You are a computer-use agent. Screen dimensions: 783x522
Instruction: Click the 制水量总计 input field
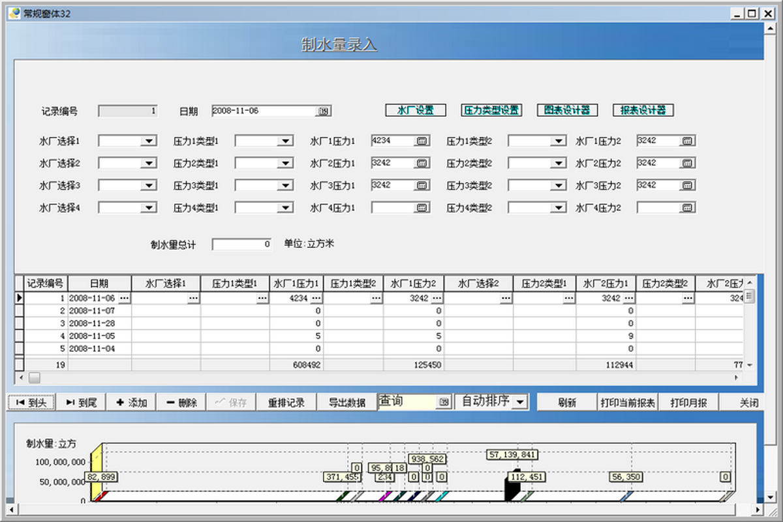pyautogui.click(x=242, y=244)
